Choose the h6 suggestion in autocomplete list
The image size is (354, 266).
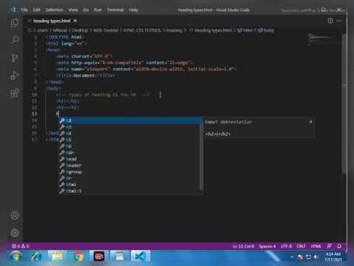[x=130, y=146]
